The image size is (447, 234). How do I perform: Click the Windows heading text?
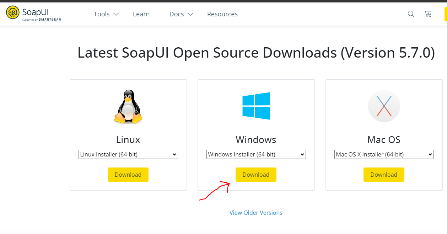(256, 140)
